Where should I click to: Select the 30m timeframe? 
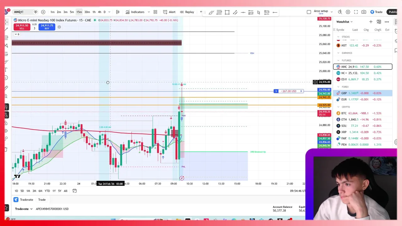[87, 12]
